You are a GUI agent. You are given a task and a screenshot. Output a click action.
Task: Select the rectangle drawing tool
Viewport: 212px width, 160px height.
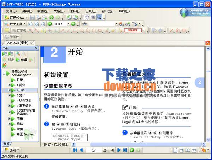point(75,30)
